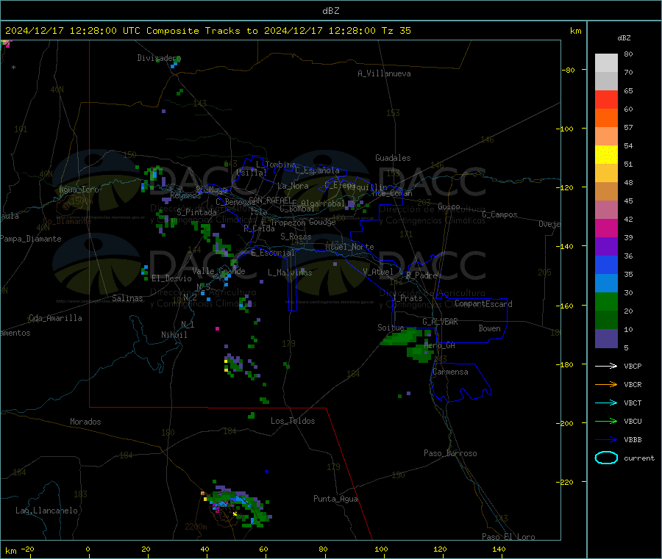The height and width of the screenshot is (559, 662).
Task: Click the 'Morados' place label
Action: 85,422
